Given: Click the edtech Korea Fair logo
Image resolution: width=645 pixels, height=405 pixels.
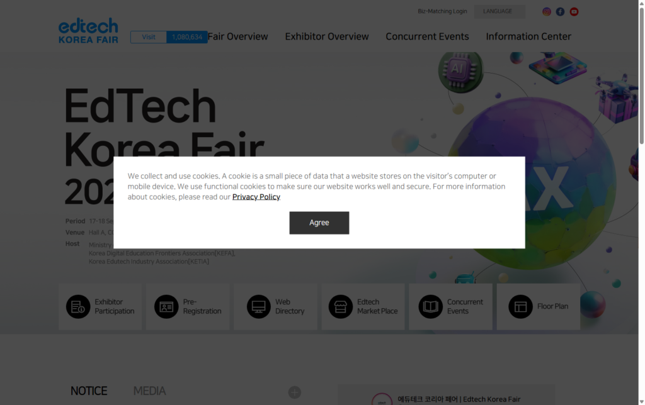Looking at the screenshot, I should pyautogui.click(x=88, y=31).
